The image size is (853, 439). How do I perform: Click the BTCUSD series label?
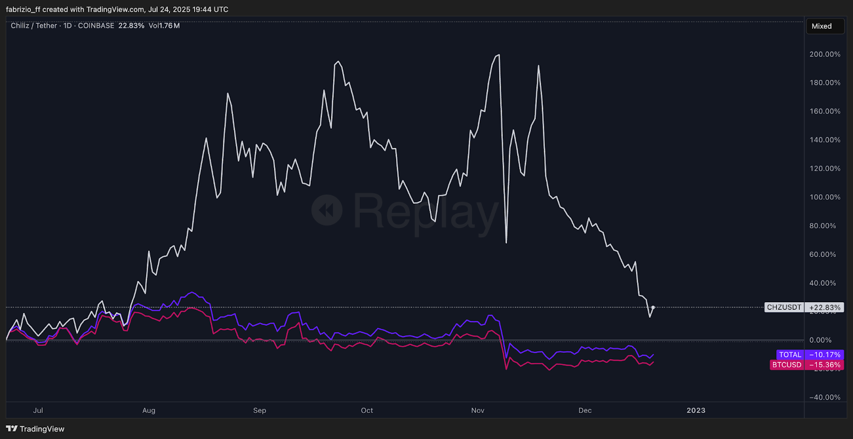(x=787, y=365)
